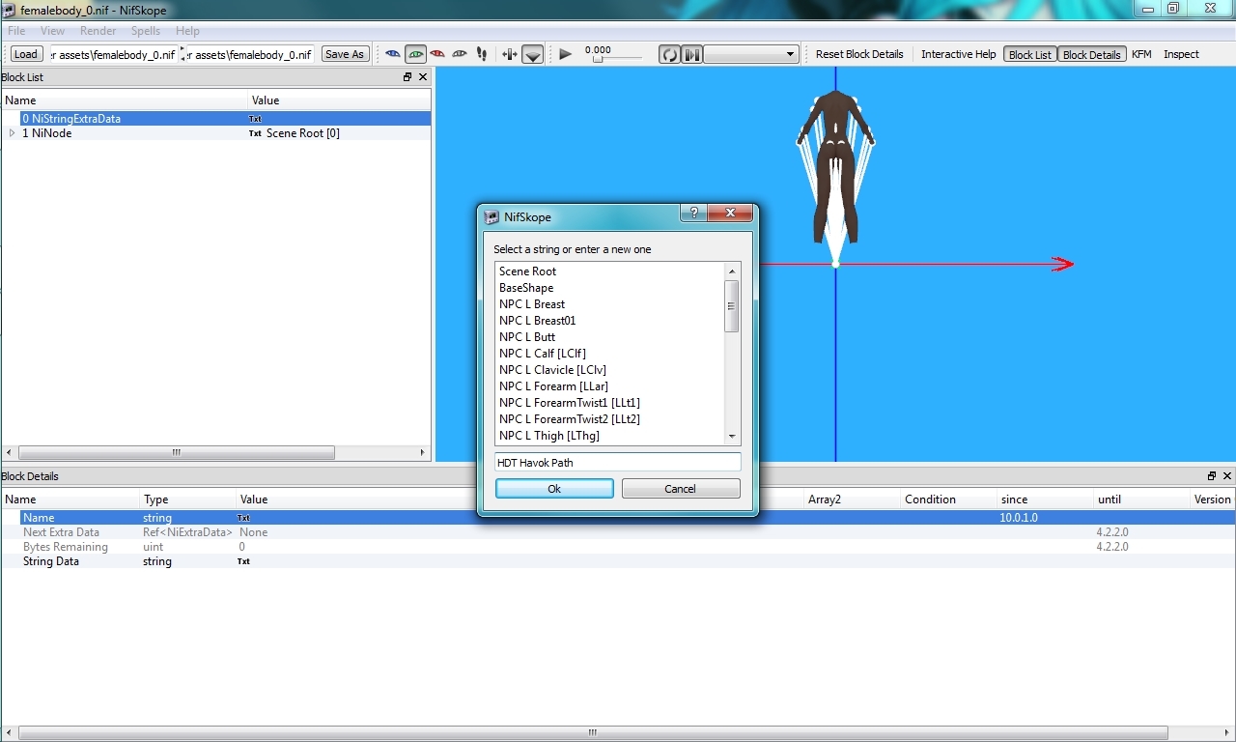1236x742 pixels.
Task: Open the animation sequence dropdown
Action: coord(751,54)
